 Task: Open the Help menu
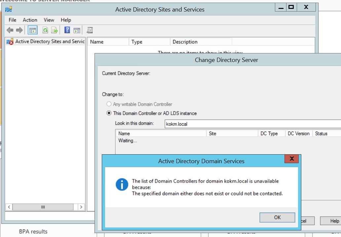coord(66,20)
